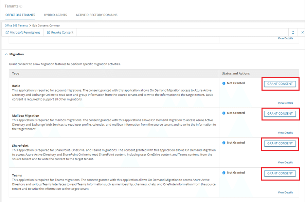Screen dimensions: 306x204
Task: Grant consent for Basic application
Action: (x=280, y=84)
